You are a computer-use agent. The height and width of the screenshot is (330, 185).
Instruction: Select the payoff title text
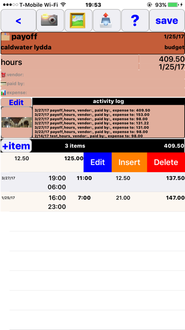pos(24,37)
